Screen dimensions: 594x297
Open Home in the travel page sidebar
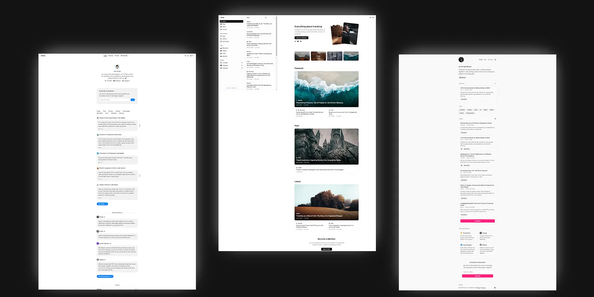(x=232, y=21)
